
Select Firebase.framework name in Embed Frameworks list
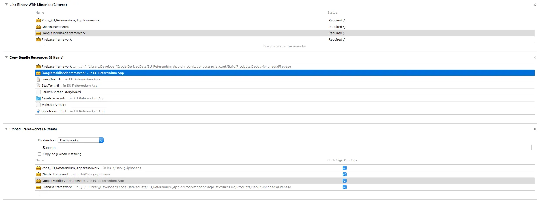coord(56,187)
